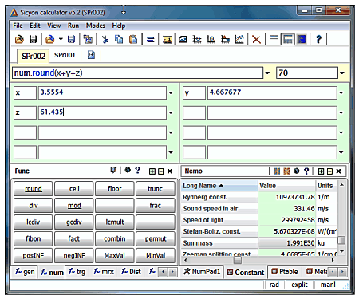Switch to SPr001 tab
359x299 pixels.
pos(65,55)
